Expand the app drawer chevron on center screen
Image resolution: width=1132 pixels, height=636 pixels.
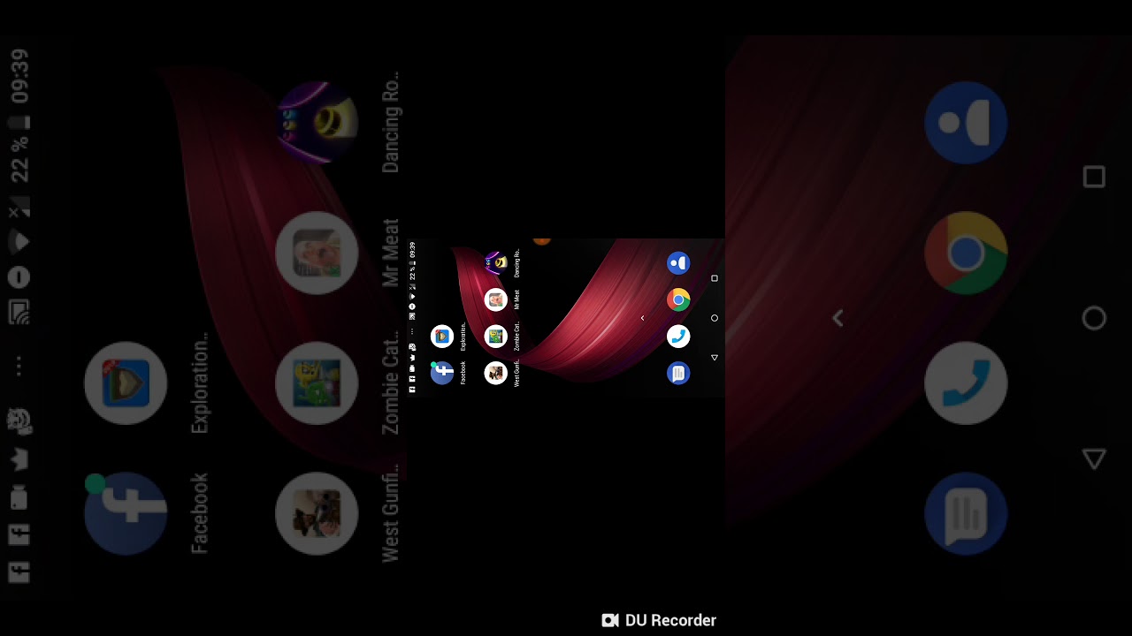pyautogui.click(x=642, y=318)
